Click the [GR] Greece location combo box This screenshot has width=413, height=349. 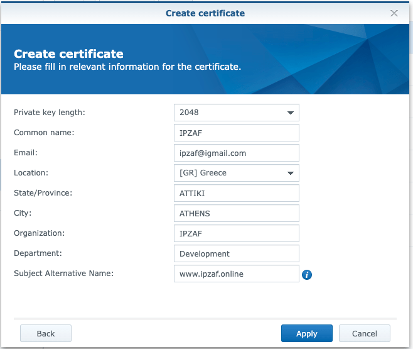[237, 173]
